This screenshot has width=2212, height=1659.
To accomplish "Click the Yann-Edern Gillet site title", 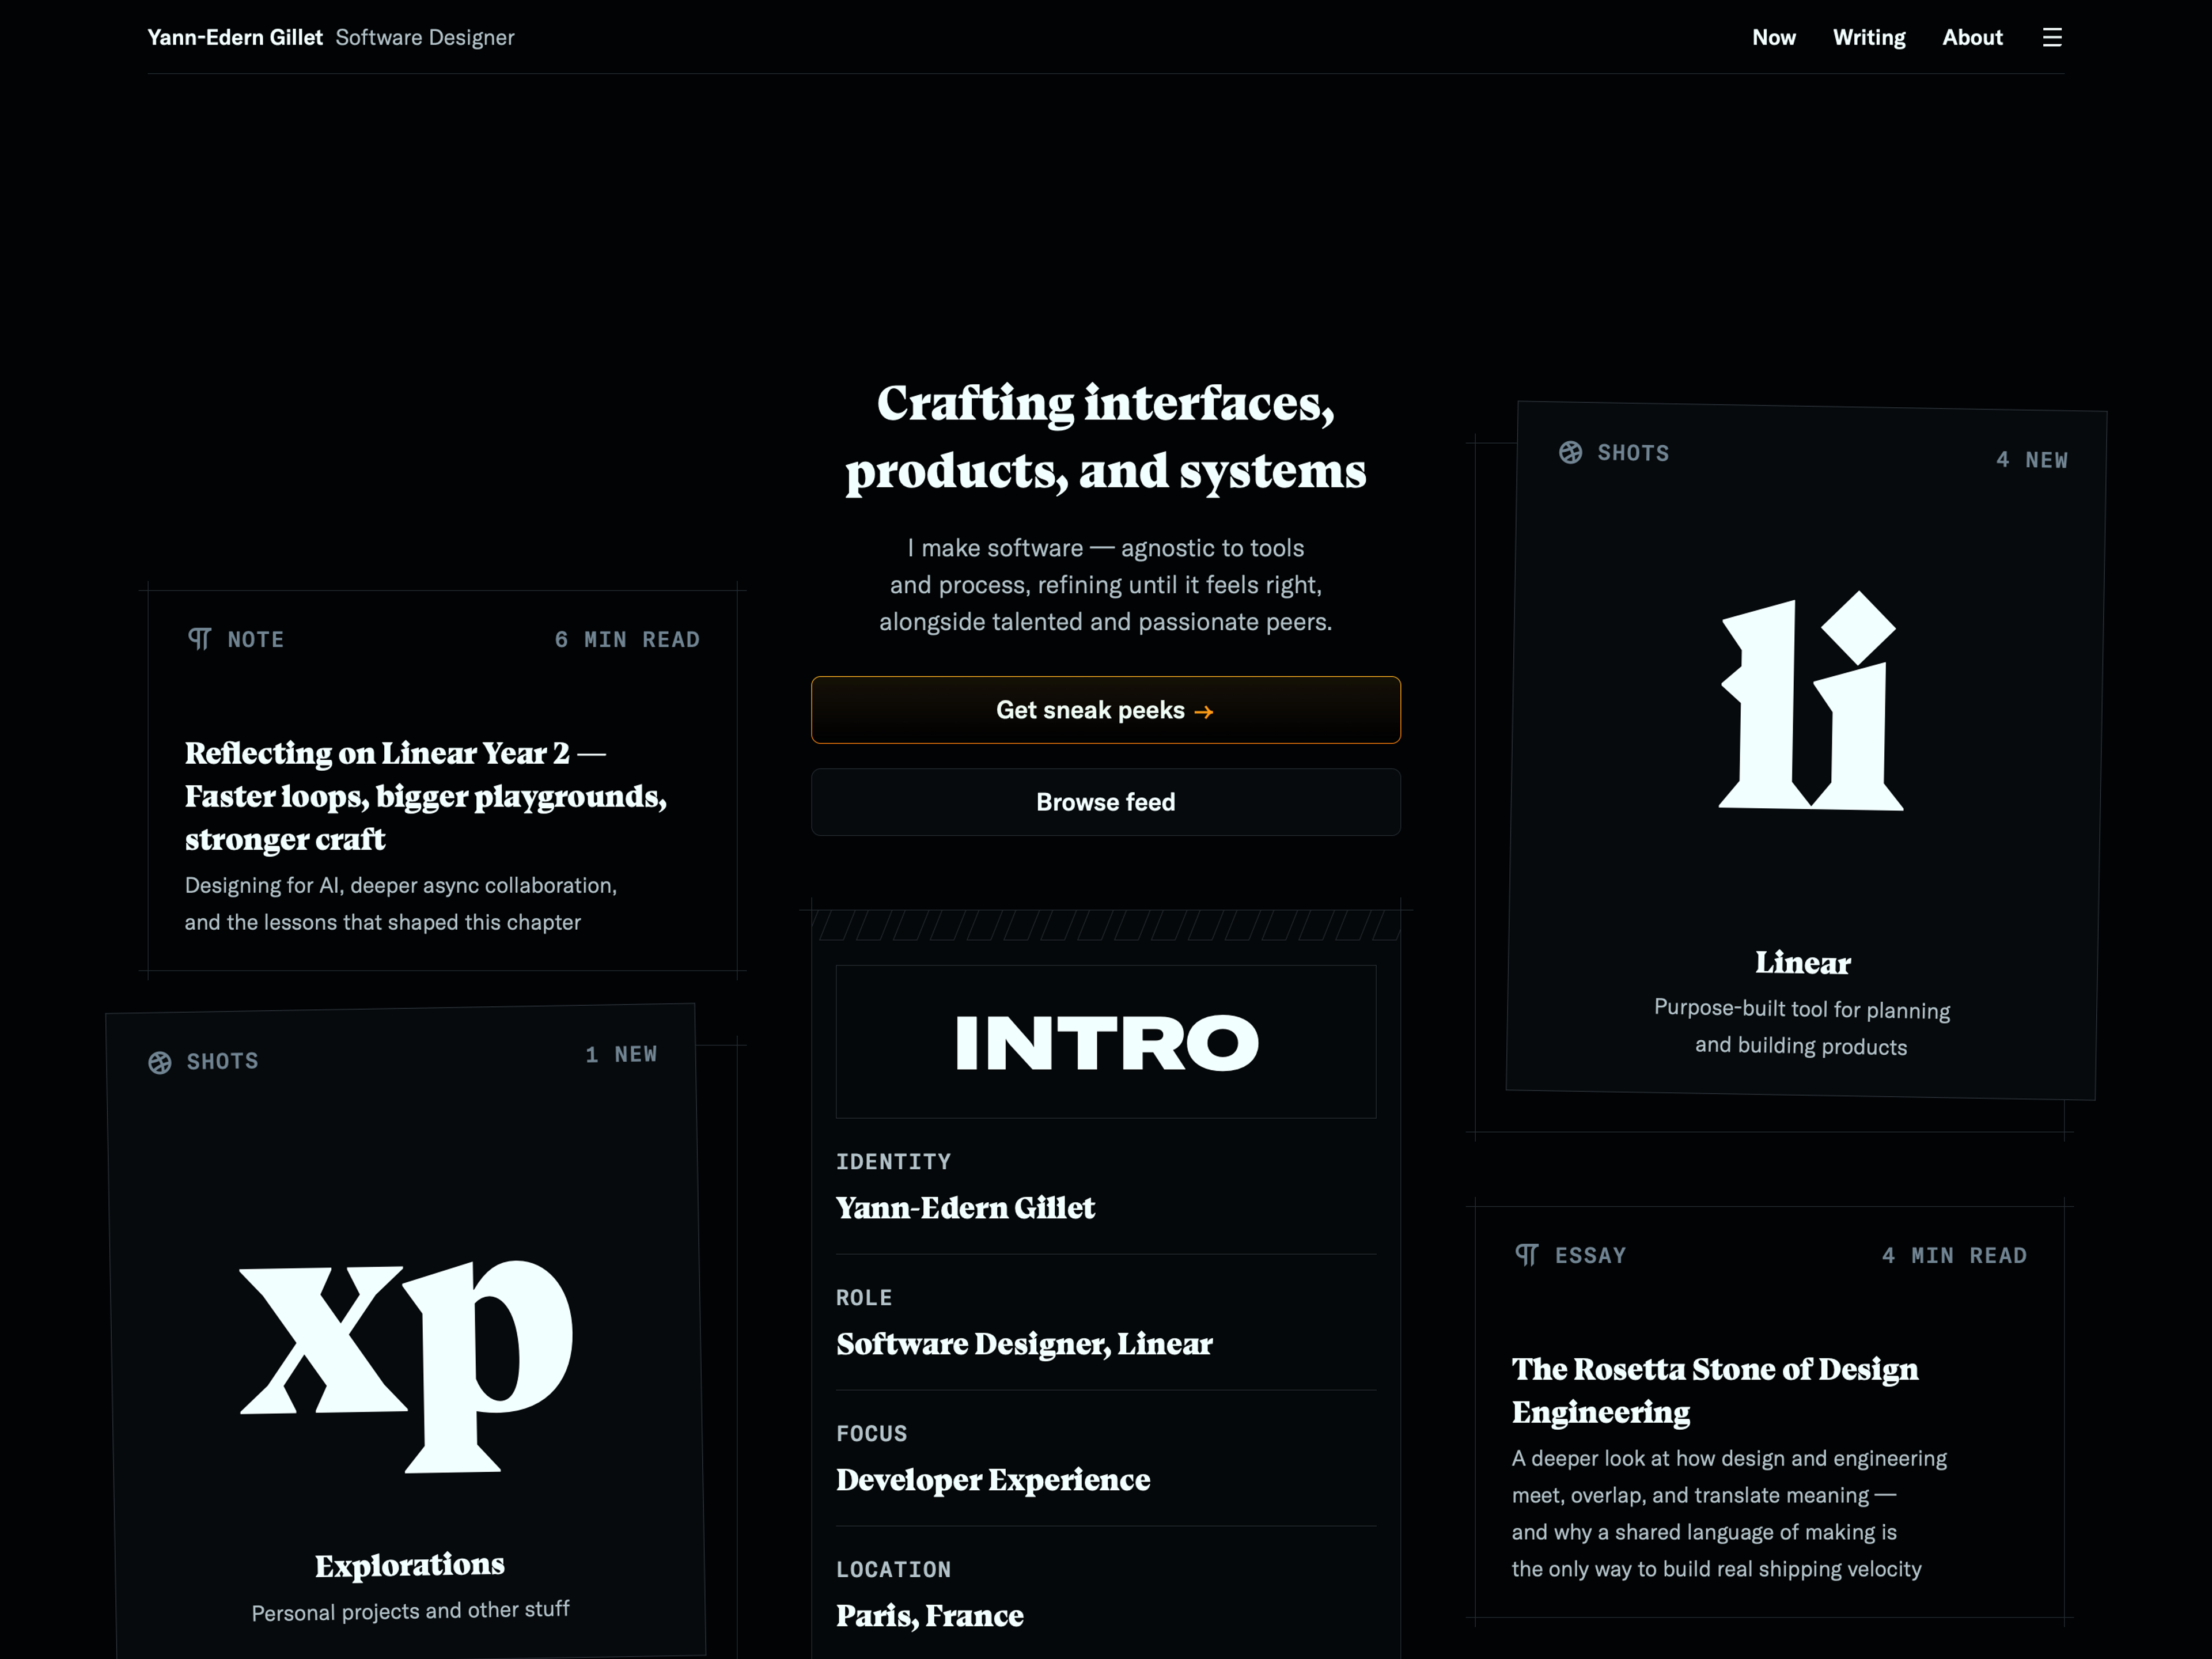I will [x=235, y=38].
